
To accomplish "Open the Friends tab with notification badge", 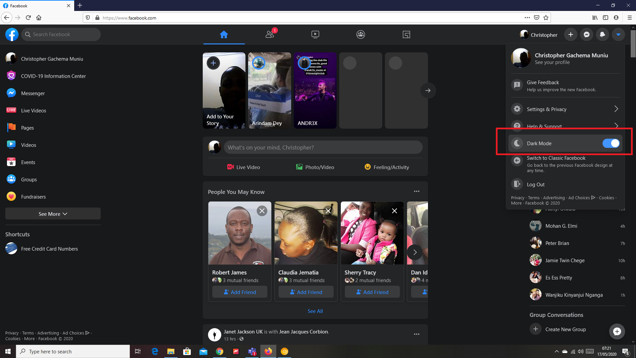I will tap(270, 34).
